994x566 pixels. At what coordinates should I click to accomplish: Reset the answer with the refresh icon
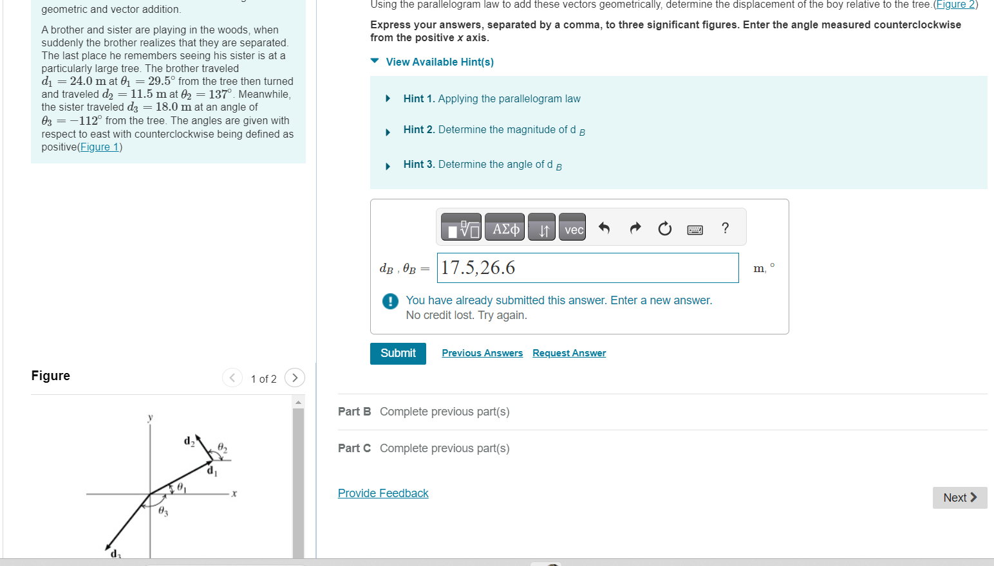click(x=664, y=228)
